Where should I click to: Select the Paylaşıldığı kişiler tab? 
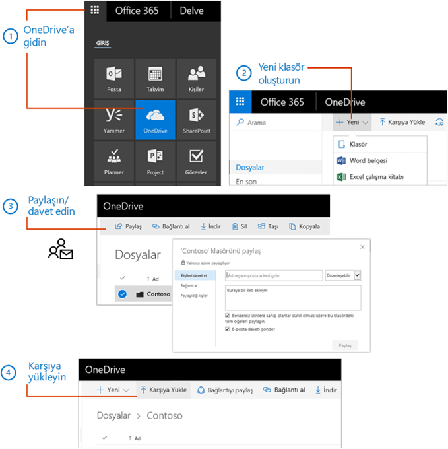point(194,296)
